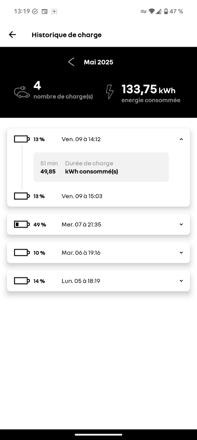This screenshot has width=197, height=440.
Task: Tap the 133,75 kWh energy total
Action: 148,89
